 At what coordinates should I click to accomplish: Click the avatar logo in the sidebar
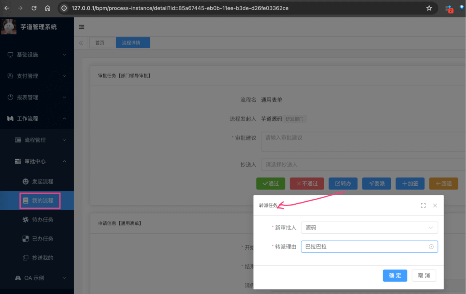(9, 27)
